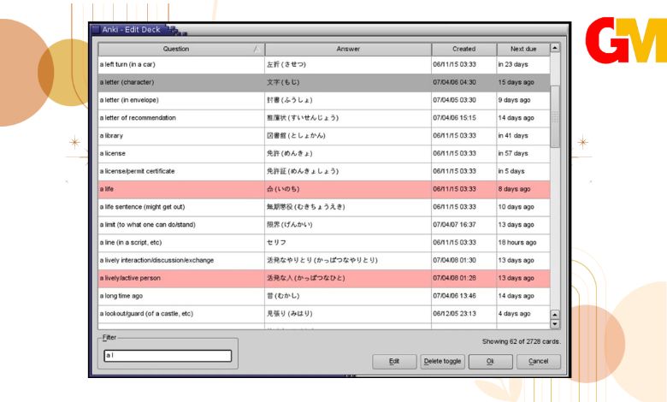
Task: Sort cards by the Next due column header
Action: (523, 49)
